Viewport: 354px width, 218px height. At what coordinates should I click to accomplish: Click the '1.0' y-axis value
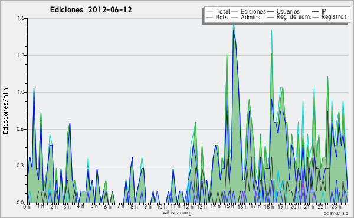pyautogui.click(x=21, y=92)
